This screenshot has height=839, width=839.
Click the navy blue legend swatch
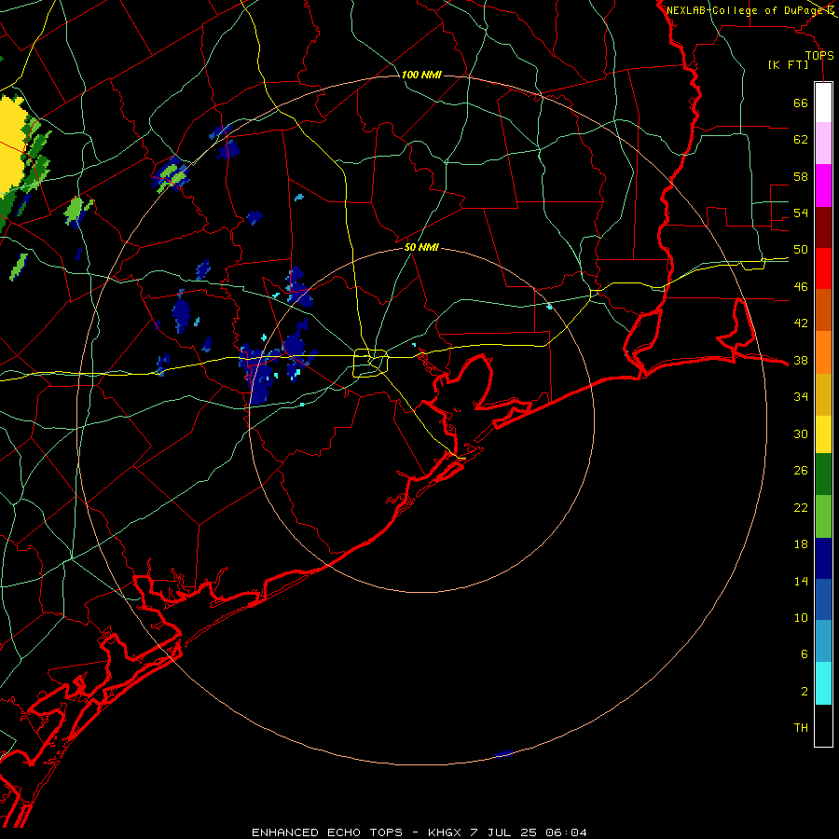click(x=823, y=558)
